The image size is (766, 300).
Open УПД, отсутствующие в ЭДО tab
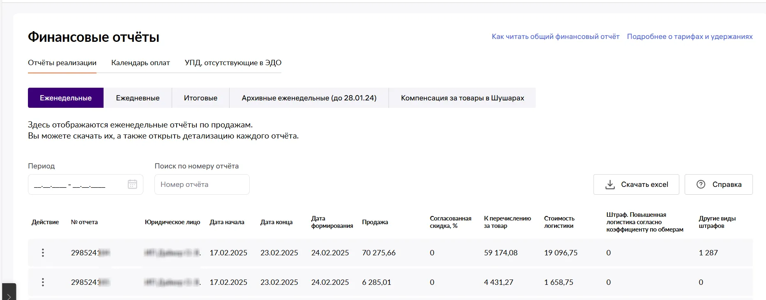(x=233, y=63)
